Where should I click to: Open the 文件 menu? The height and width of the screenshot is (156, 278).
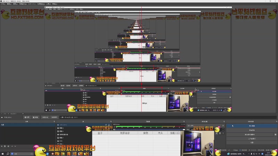(x=3, y=4)
